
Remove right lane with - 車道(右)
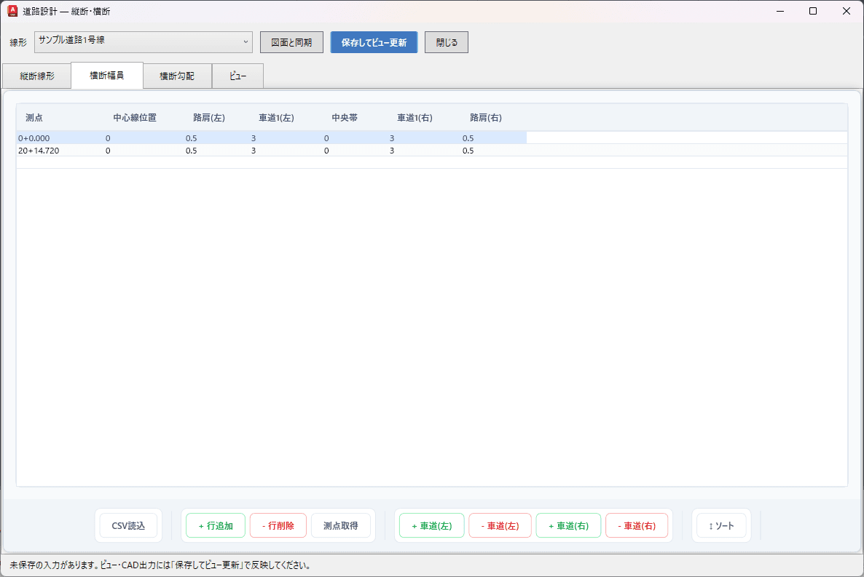[637, 526]
